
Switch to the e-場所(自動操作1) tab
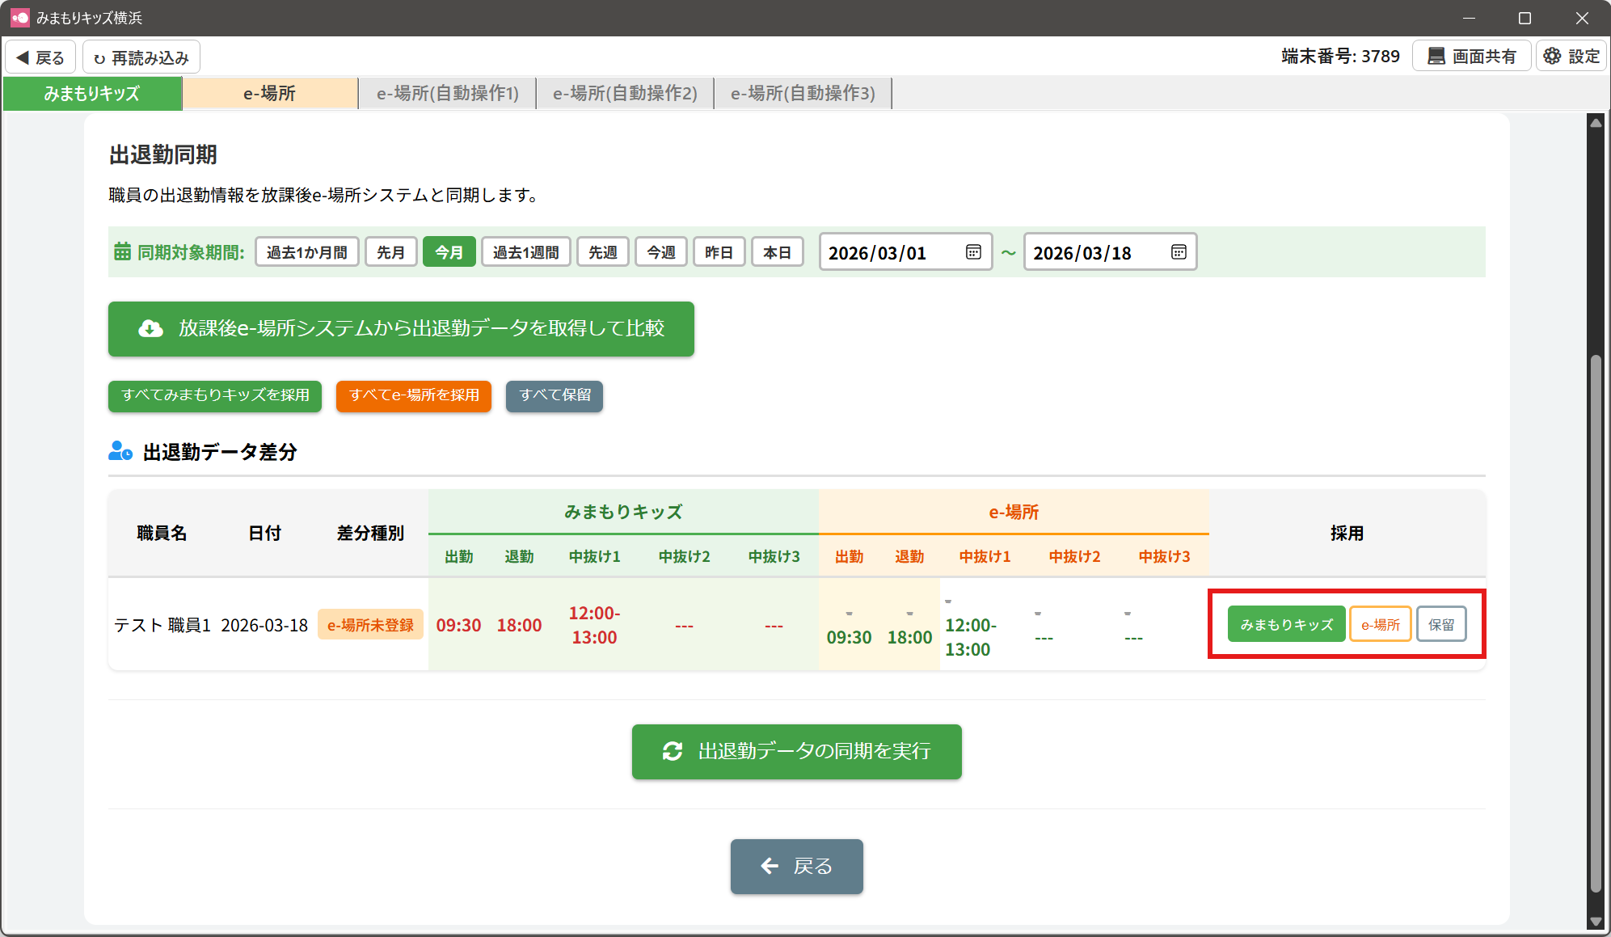(x=447, y=94)
